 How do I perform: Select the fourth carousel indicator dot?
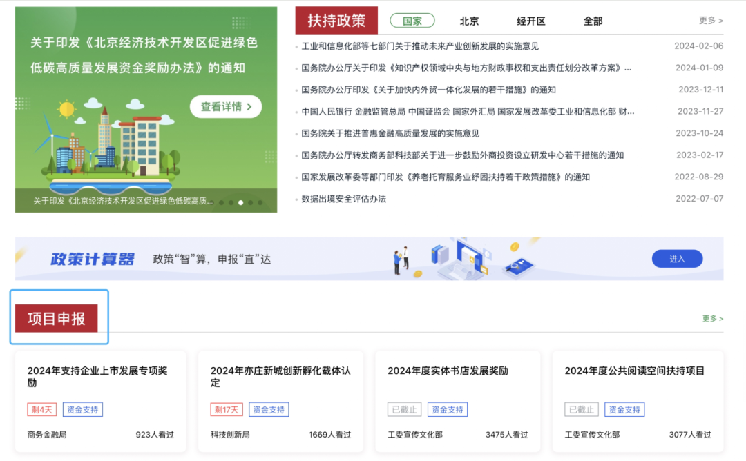click(x=240, y=202)
